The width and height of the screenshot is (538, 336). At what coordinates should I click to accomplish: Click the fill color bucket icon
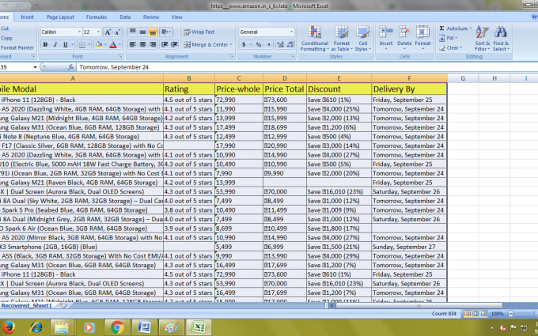[98, 44]
